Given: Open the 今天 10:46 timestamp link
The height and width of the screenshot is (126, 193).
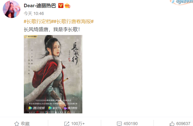Looking at the screenshot, I should (x=34, y=14).
